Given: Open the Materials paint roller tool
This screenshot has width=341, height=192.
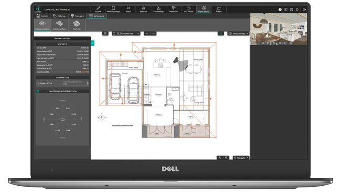Looking at the screenshot, I should coord(174,9).
